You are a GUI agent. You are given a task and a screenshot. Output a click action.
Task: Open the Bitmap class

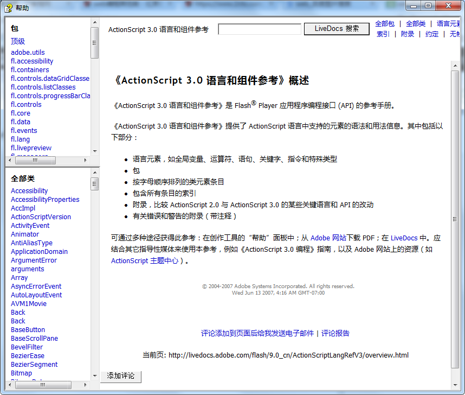[21, 373]
